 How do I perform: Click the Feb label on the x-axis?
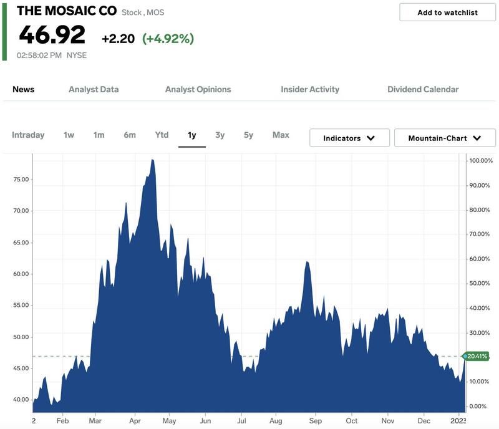[x=63, y=421]
